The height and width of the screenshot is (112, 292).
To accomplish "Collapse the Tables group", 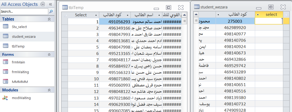I will click(49, 19).
